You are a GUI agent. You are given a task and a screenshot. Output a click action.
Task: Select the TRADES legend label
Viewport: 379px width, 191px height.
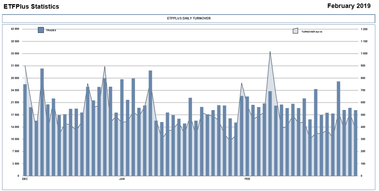(x=51, y=31)
